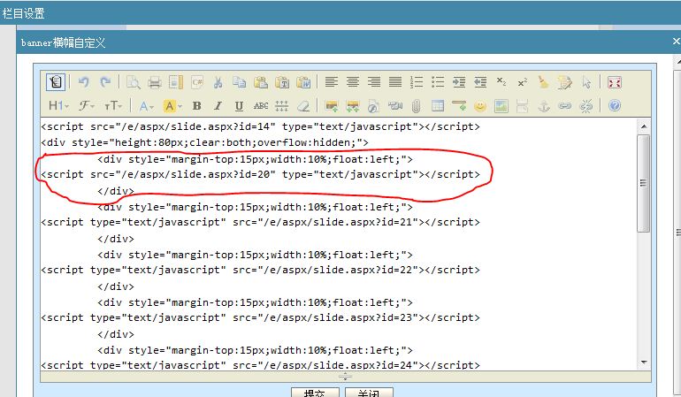
Task: Insert a single image
Action: click(x=332, y=105)
